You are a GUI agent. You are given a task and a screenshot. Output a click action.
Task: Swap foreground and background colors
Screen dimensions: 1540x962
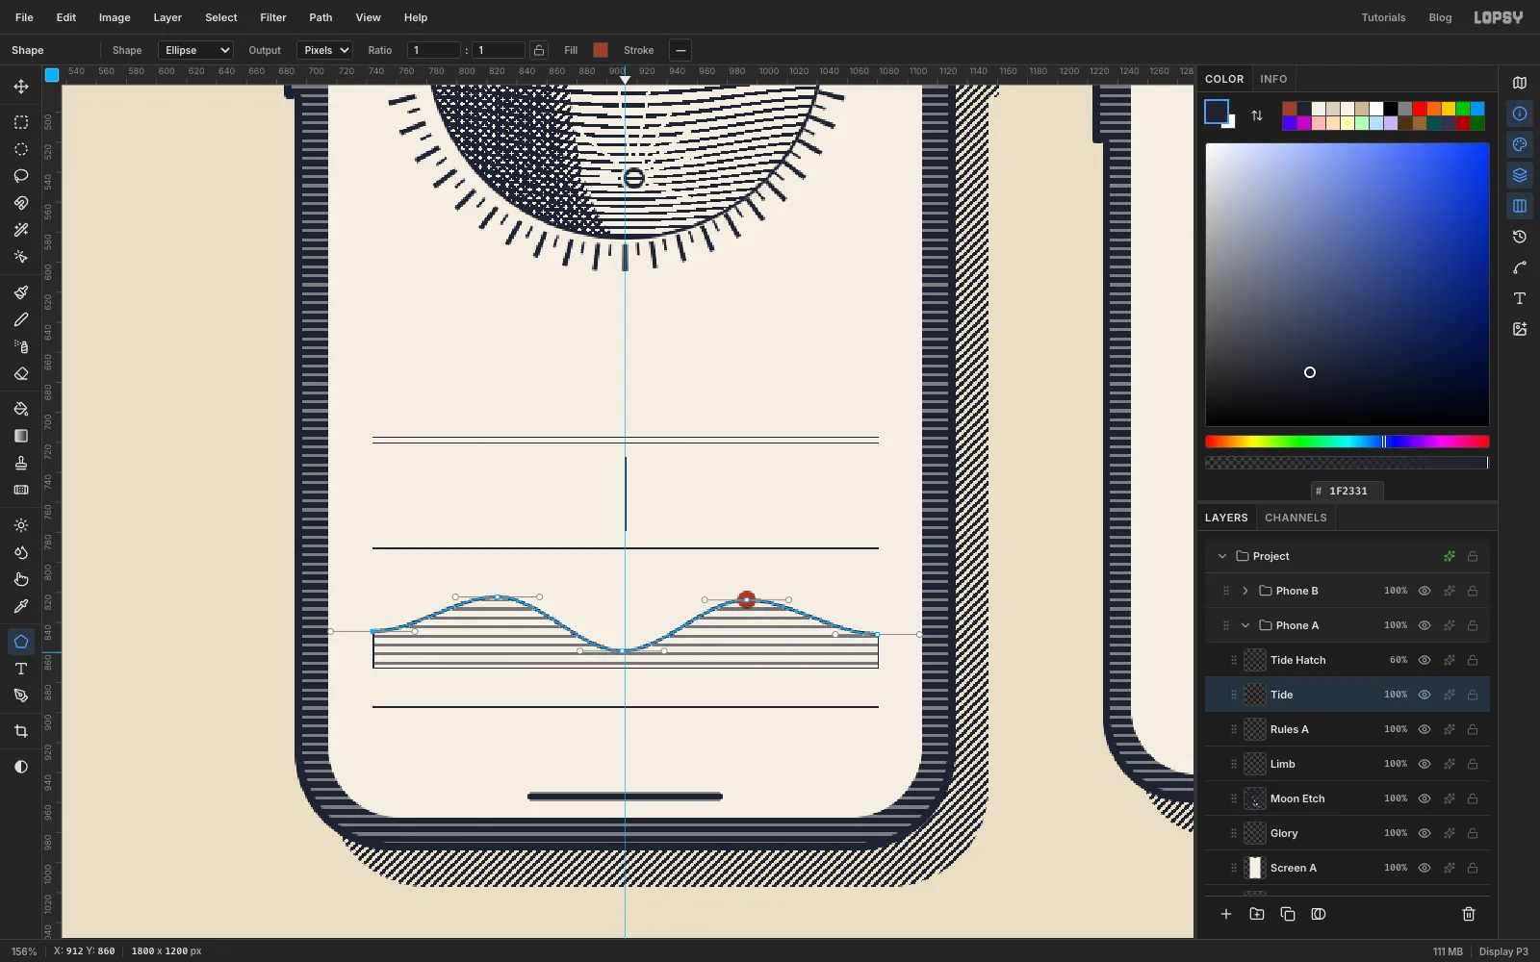pyautogui.click(x=1257, y=115)
